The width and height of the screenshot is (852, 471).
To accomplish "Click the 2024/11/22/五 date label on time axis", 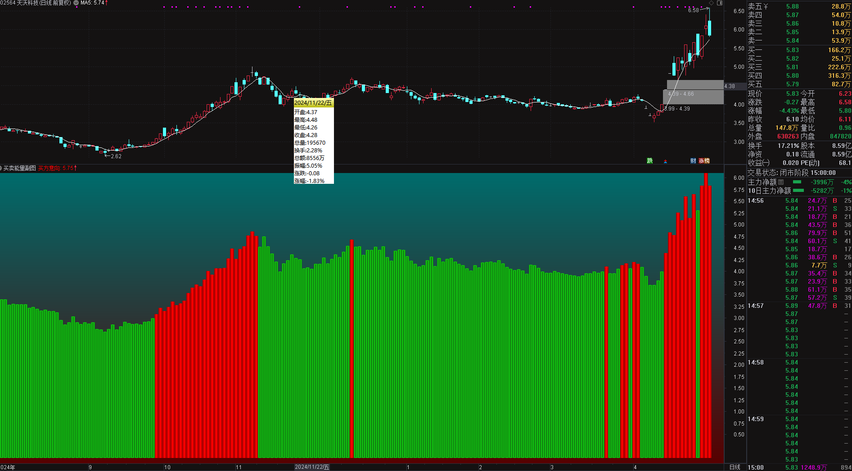I will coord(311,467).
